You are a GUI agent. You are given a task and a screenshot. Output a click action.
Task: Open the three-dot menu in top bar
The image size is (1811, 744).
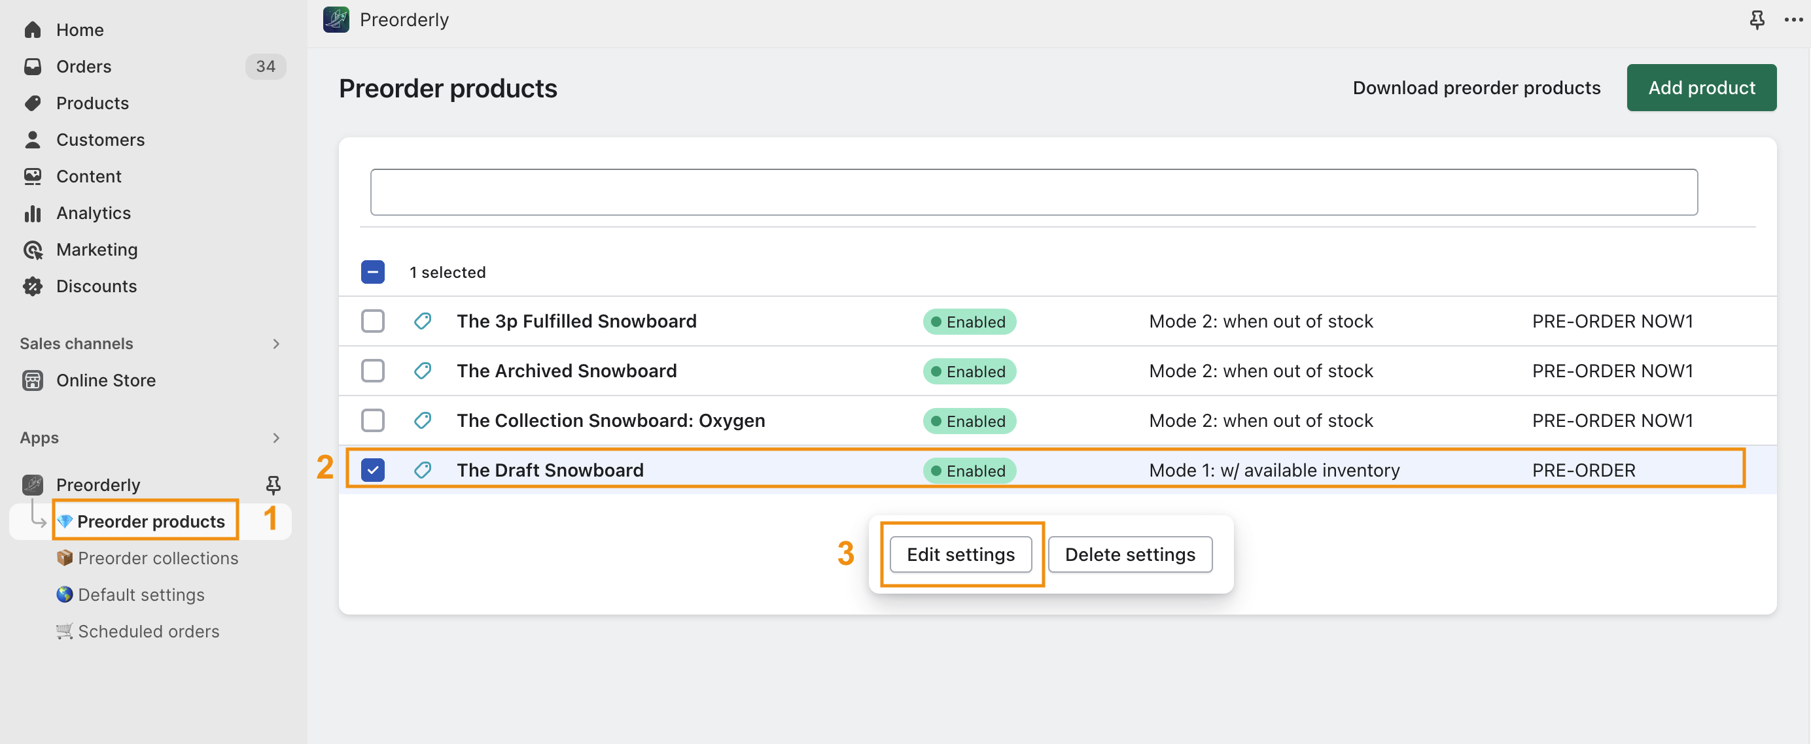1793,20
